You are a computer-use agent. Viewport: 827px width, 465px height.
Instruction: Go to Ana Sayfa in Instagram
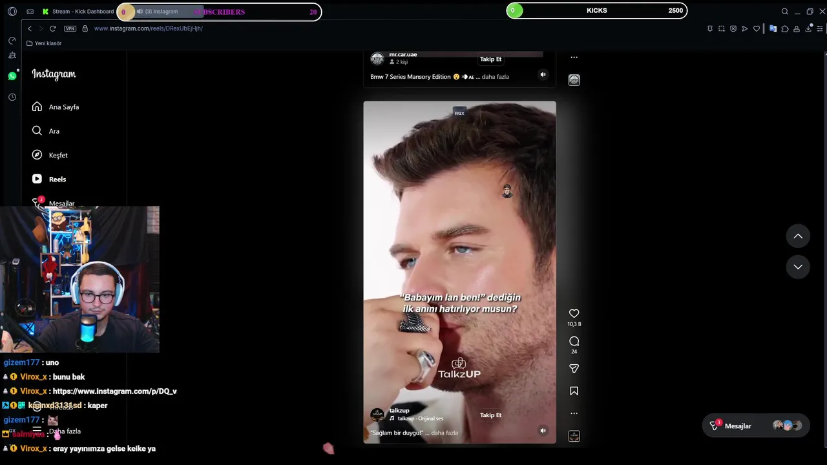56,107
